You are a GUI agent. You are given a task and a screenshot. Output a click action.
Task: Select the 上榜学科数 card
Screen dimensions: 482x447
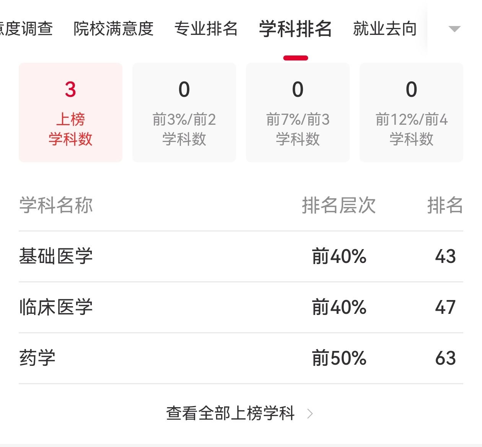70,113
